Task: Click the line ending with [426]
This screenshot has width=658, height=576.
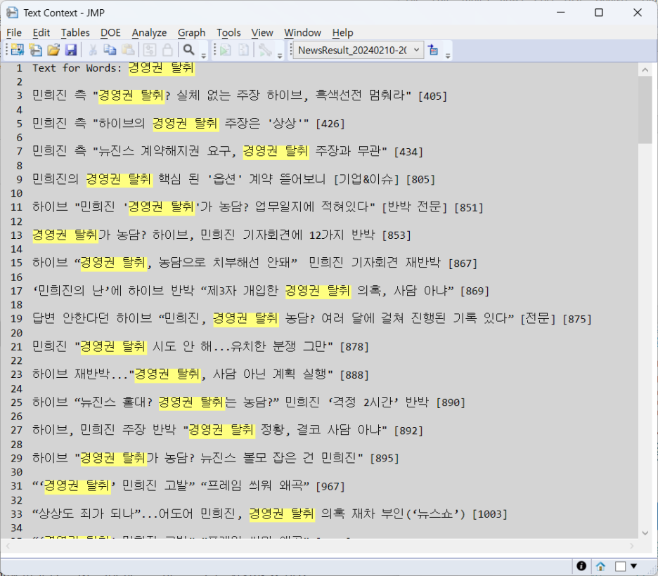Action: [x=188, y=123]
